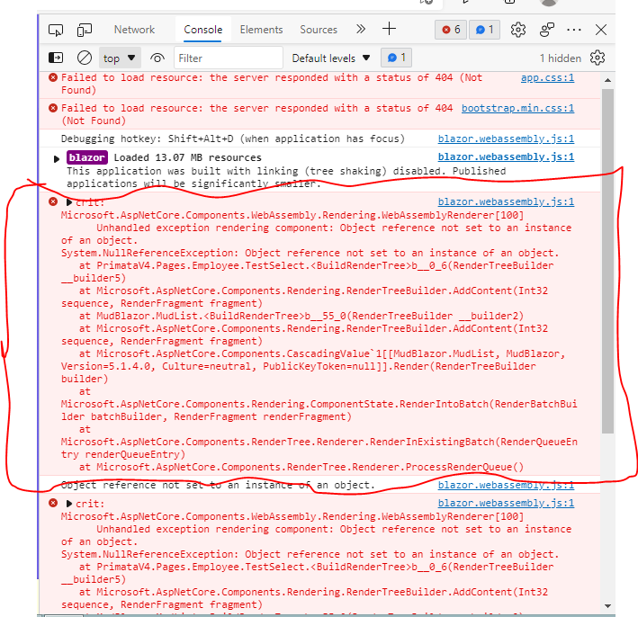Focus the Filter input box
Viewport: 638px width, 617px height.
[229, 58]
